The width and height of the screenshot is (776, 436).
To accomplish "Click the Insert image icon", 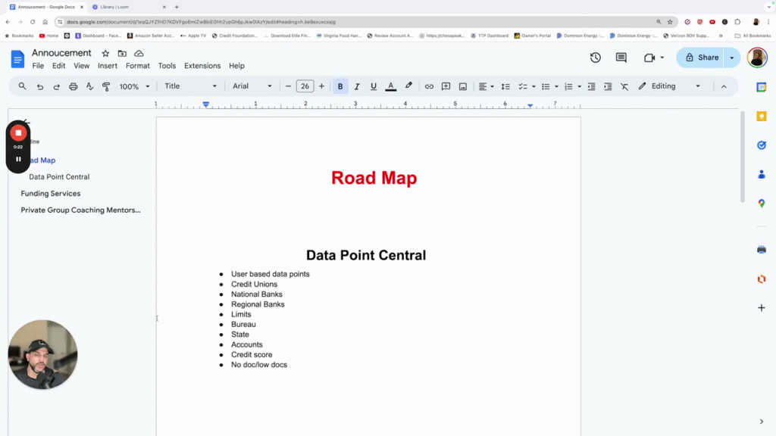I will [x=463, y=86].
